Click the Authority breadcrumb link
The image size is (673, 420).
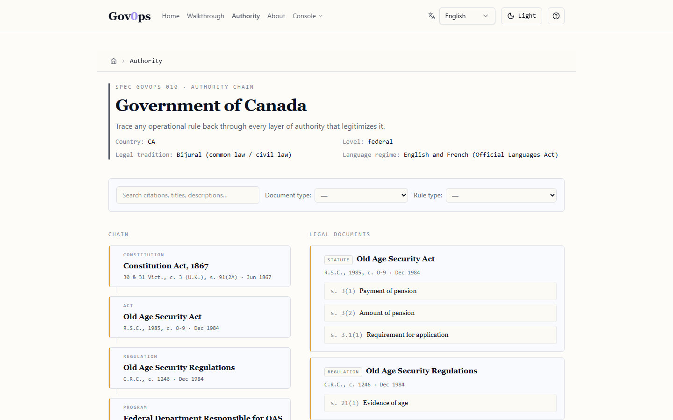[146, 61]
